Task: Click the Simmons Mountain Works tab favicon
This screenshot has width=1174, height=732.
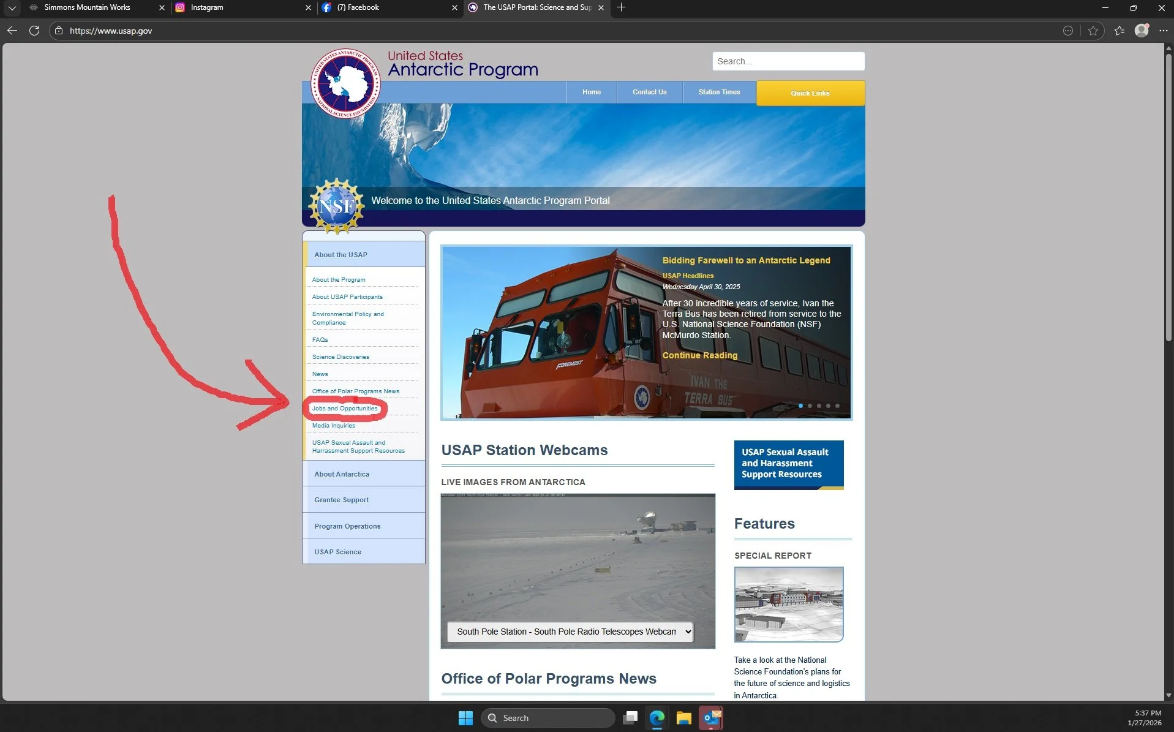Action: 34,7
